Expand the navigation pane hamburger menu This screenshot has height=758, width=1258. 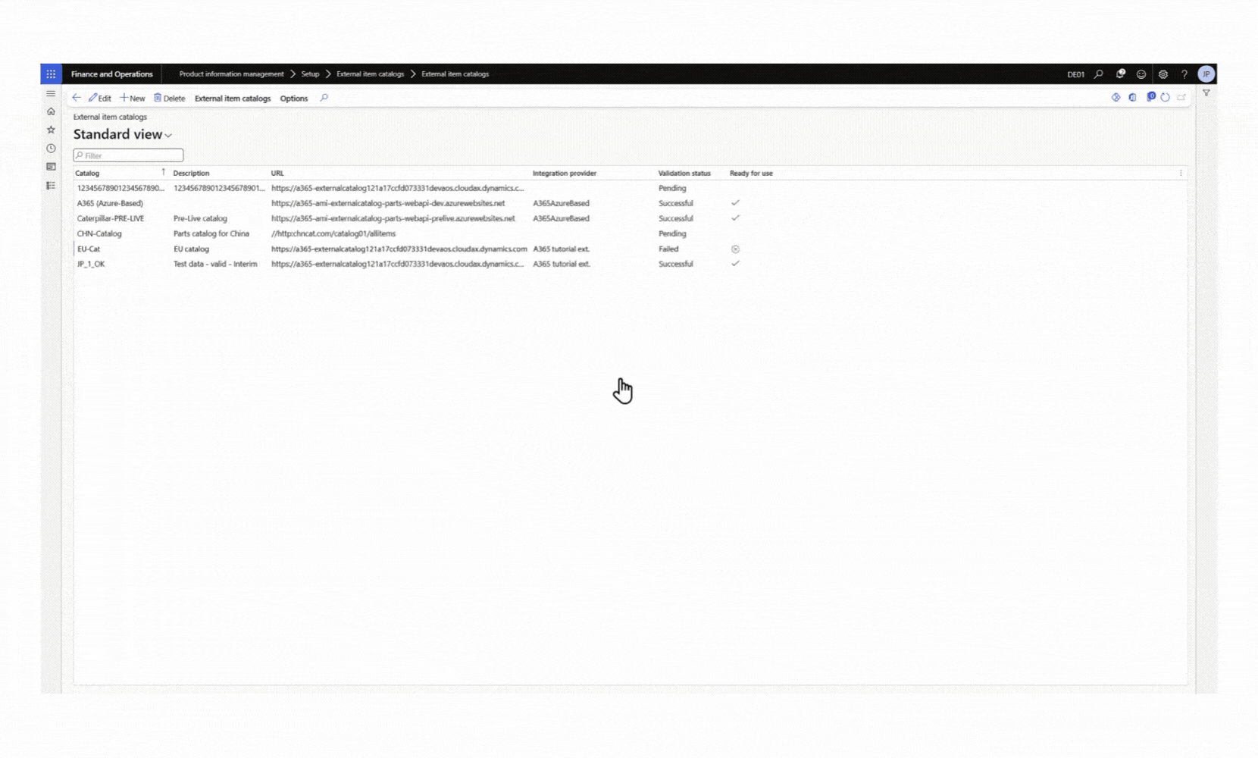(51, 94)
